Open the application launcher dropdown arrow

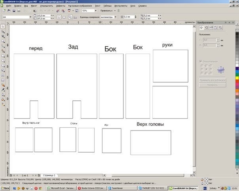(73, 11)
